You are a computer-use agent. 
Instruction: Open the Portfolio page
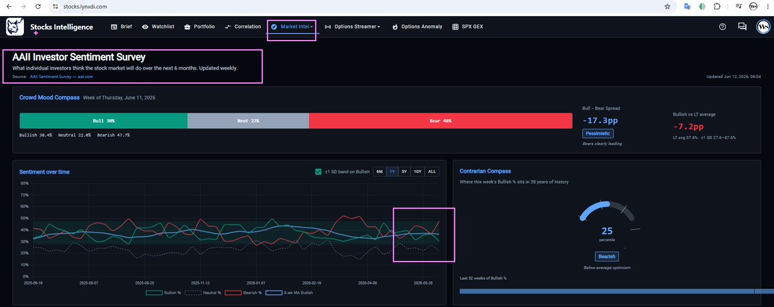pyautogui.click(x=199, y=27)
